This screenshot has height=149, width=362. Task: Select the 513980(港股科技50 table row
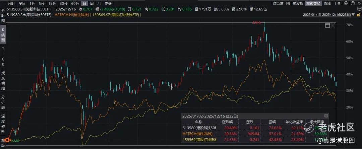255,128
